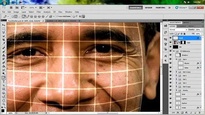Click the foreground color swatch
The height and width of the screenshot is (115, 205).
click(3, 111)
